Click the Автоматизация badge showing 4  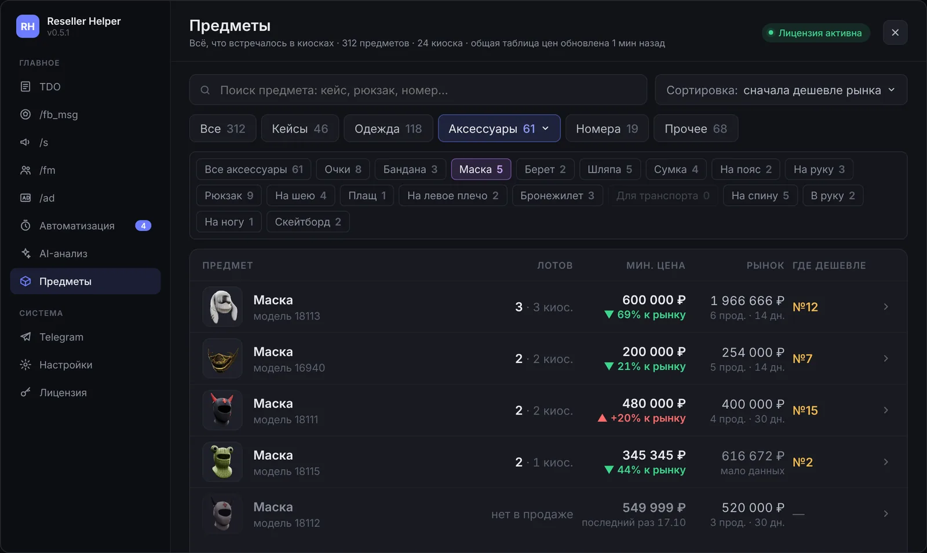click(143, 226)
